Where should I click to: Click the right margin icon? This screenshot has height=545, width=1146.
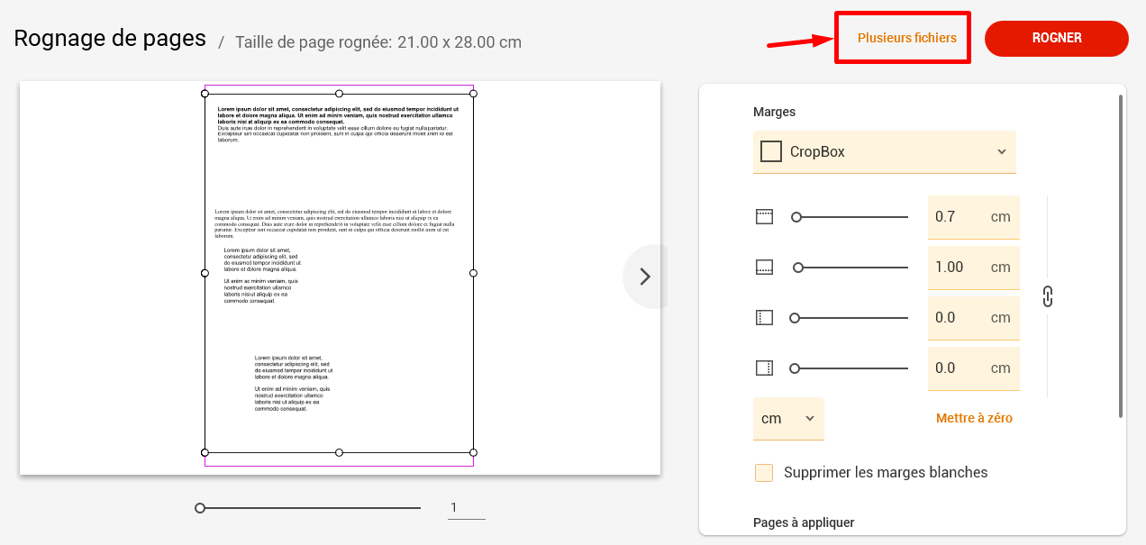(765, 368)
